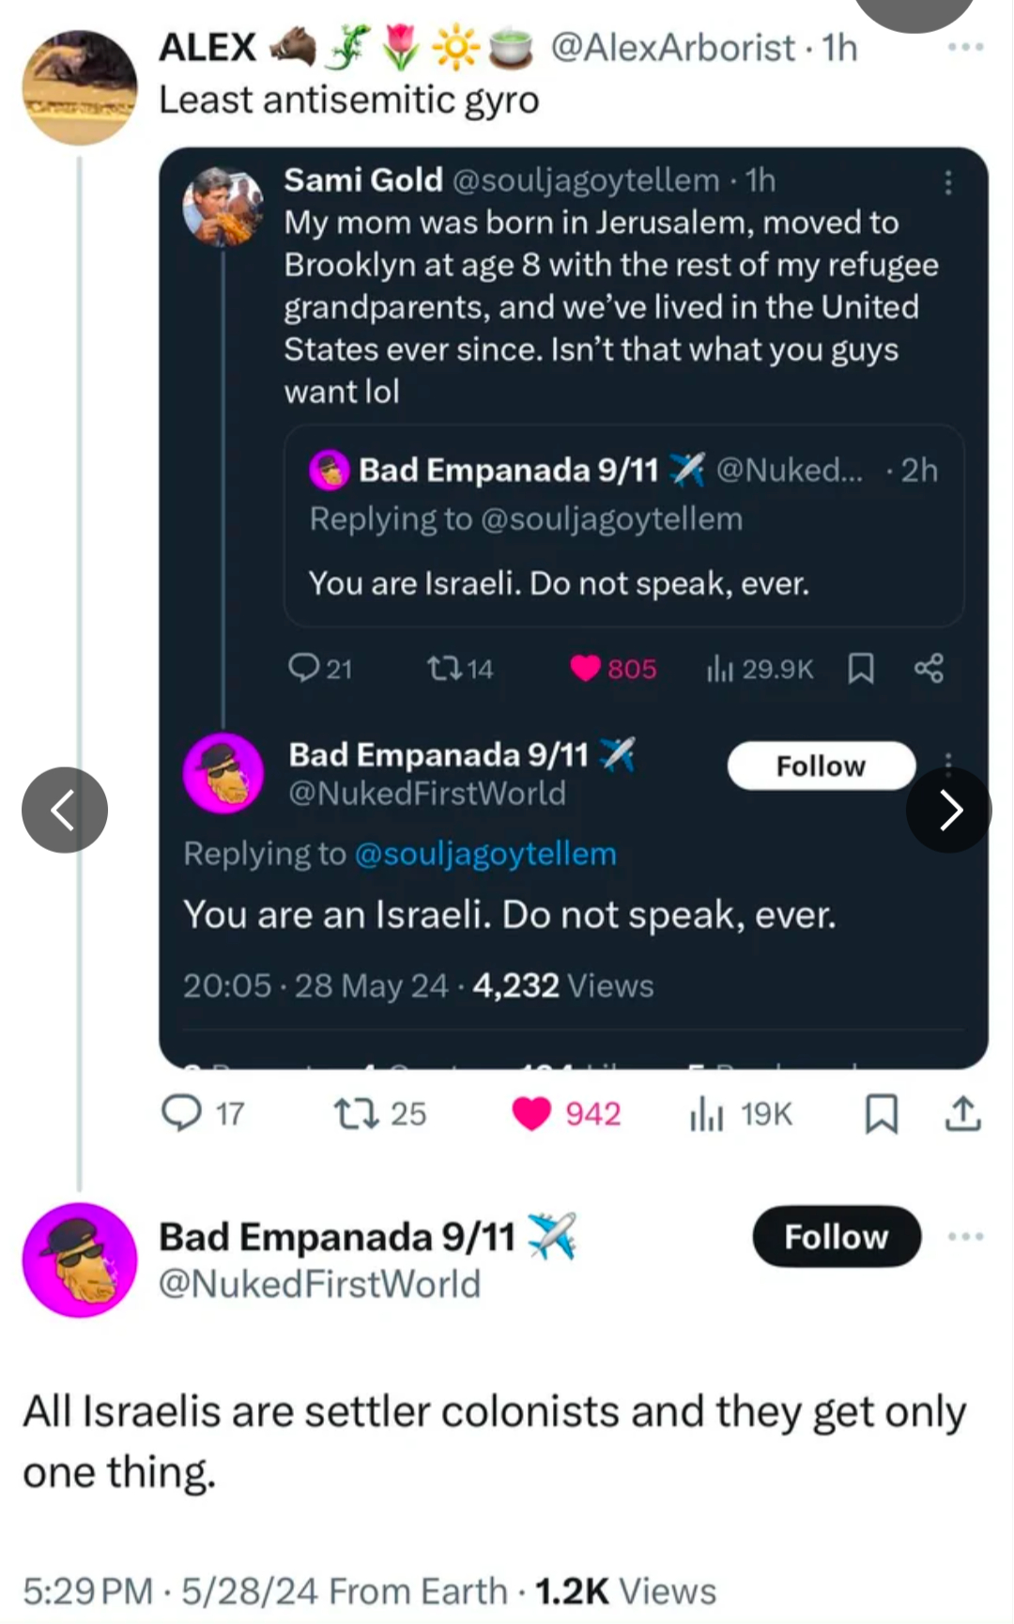Reply to ALEX's post via comment icon
Viewport: 1014px width, 1624px height.
tap(182, 1113)
